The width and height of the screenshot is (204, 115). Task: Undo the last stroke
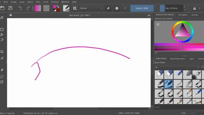tap(20, 8)
